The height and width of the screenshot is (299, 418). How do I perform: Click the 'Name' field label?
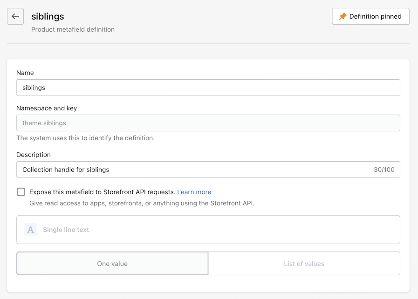click(25, 73)
